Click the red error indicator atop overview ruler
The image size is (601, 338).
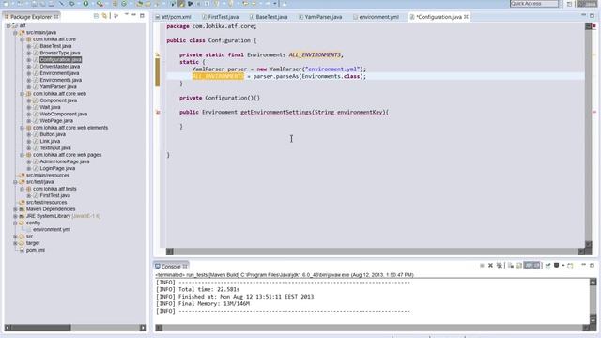[594, 26]
